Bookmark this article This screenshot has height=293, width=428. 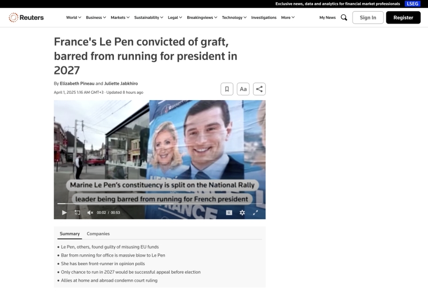coord(227,89)
